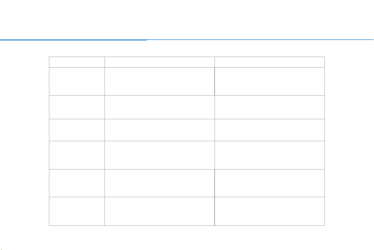Screen dimensions: 374x250
Task: Click the last column header cell
Action: pyautogui.click(x=270, y=62)
